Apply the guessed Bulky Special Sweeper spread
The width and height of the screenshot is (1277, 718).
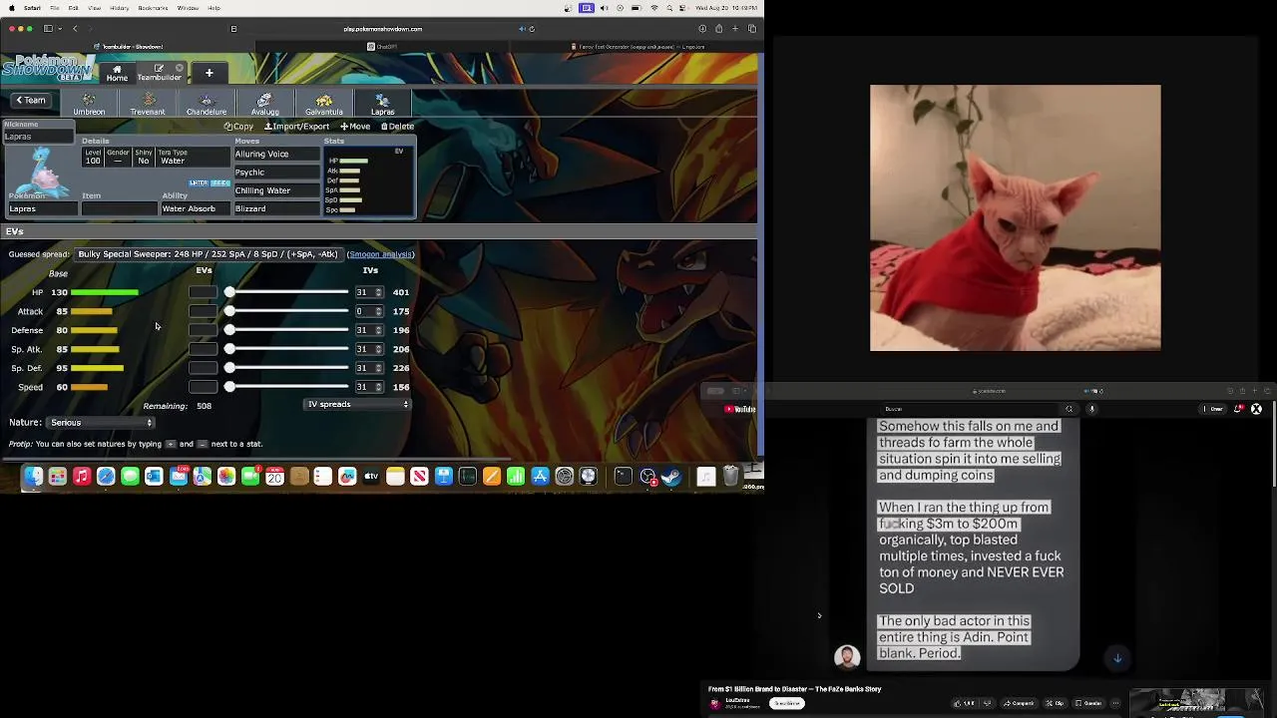coord(208,254)
